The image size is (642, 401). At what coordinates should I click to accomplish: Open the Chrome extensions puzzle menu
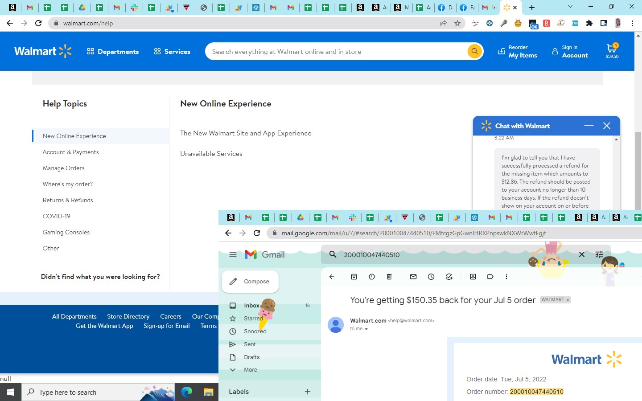point(589,23)
